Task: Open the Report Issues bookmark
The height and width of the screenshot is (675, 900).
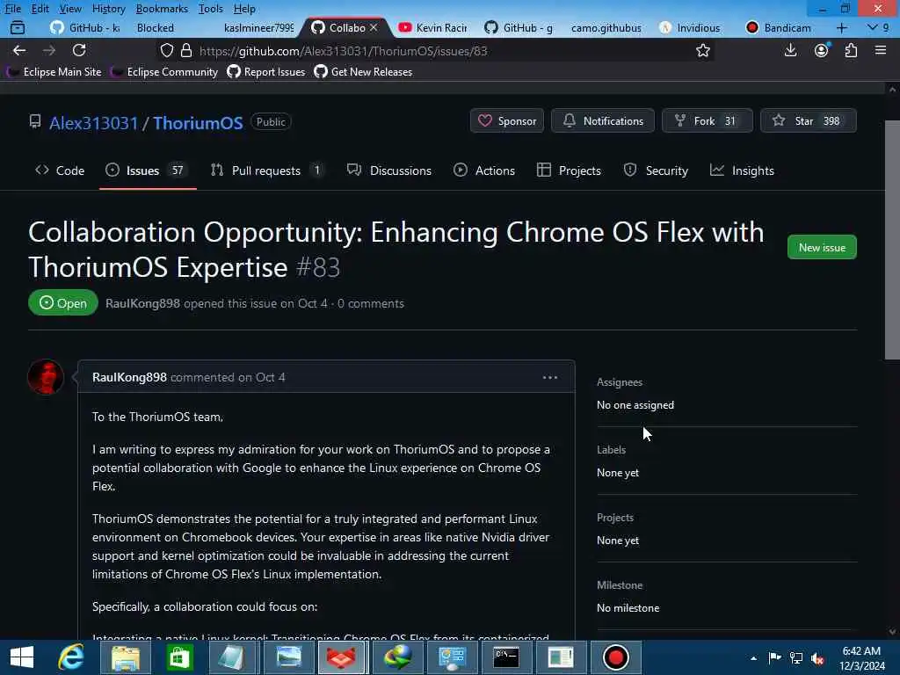Action: [265, 72]
